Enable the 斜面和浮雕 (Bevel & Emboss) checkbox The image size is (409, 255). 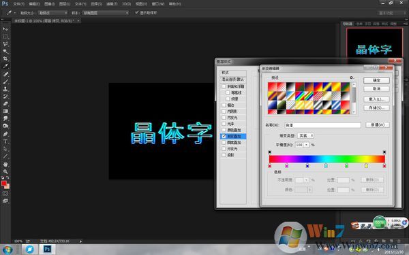coord(224,86)
